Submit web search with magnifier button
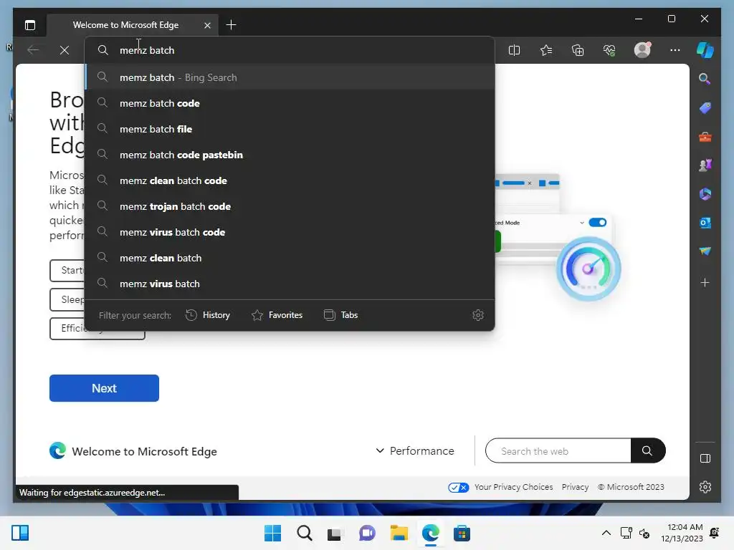The width and height of the screenshot is (734, 550). (x=647, y=451)
